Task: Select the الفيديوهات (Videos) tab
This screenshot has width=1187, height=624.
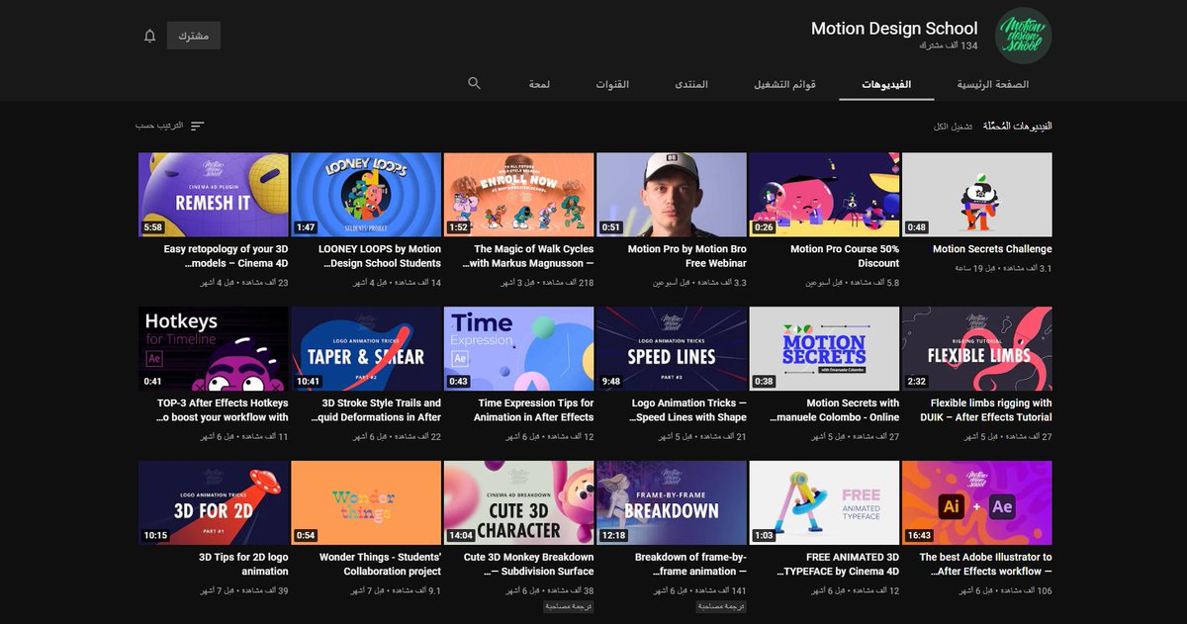Action: (886, 85)
